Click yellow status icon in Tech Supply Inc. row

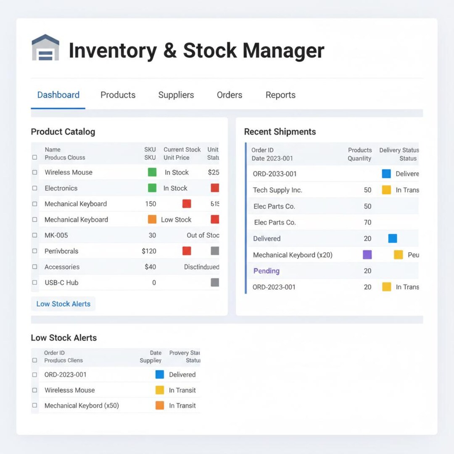click(386, 190)
